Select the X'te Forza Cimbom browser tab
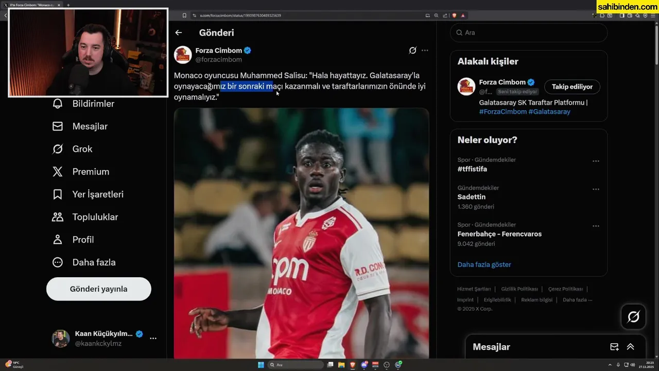 pyautogui.click(x=32, y=5)
